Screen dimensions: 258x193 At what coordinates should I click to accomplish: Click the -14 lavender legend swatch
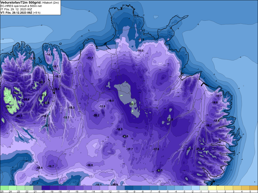point(96,188)
